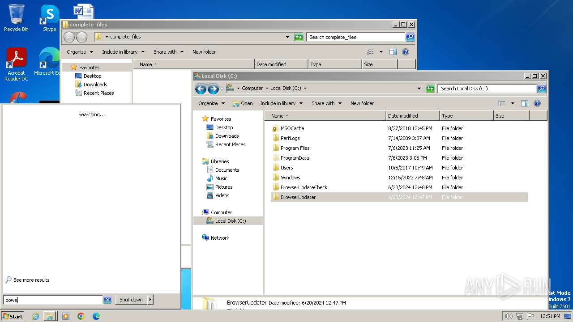573x322 pixels.
Task: Open Microsoft Edge from the taskbar
Action: [x=96, y=316]
